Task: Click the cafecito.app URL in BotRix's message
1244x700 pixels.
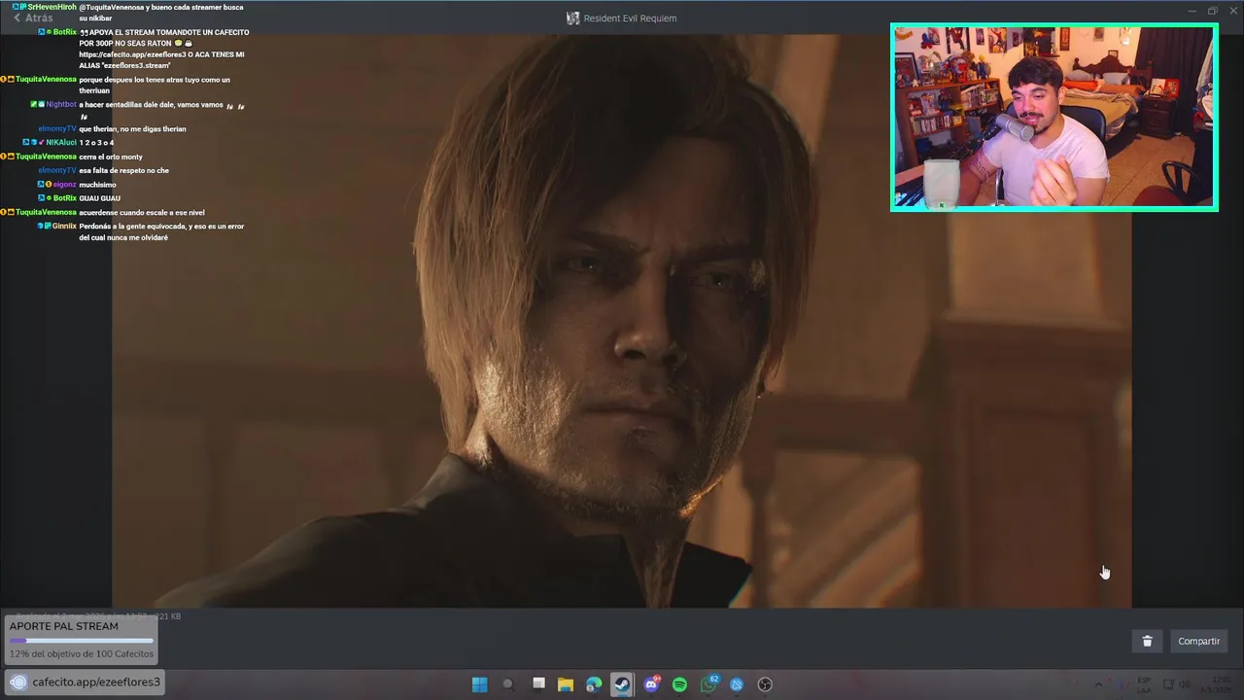Action: (132, 54)
